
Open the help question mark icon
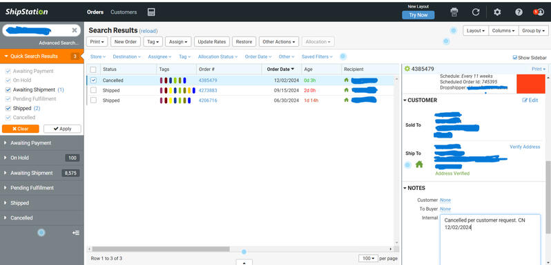[519, 12]
